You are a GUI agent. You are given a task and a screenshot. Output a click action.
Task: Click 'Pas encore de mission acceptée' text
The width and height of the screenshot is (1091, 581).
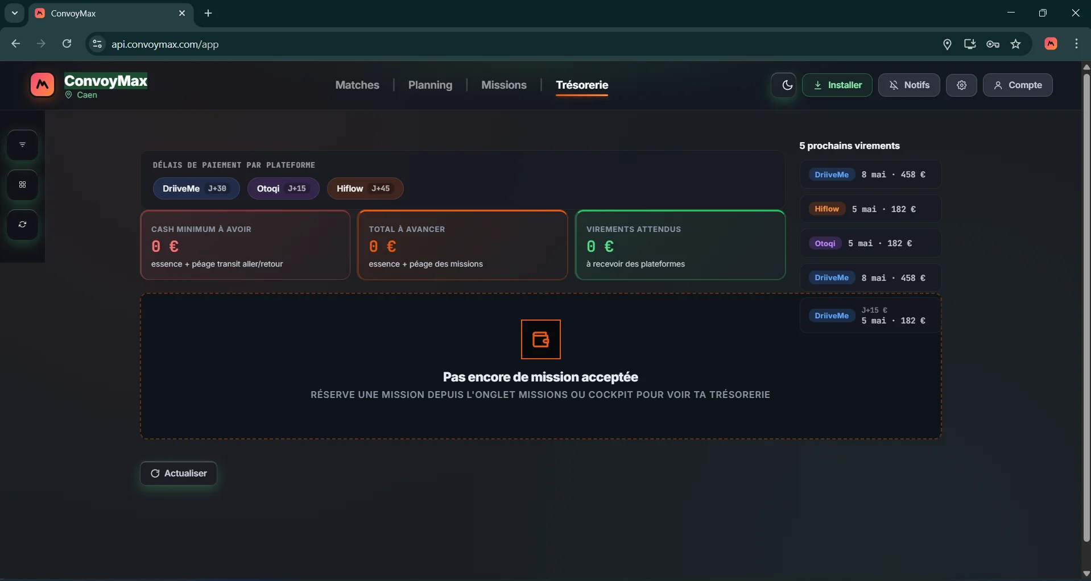540,377
